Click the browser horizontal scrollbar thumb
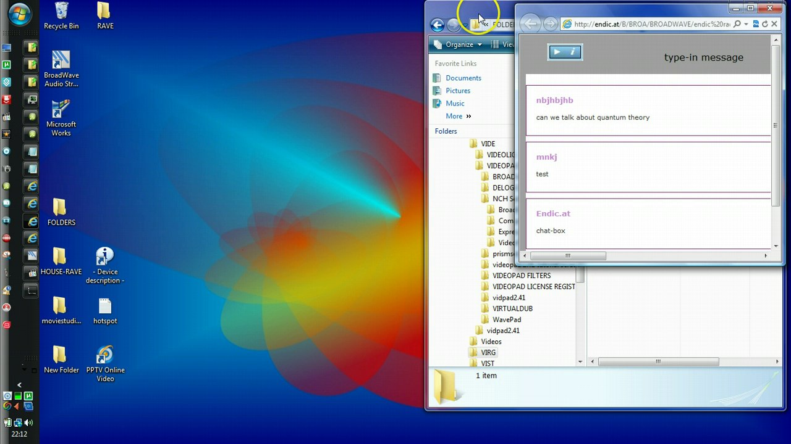The width and height of the screenshot is (791, 444). pyautogui.click(x=567, y=256)
